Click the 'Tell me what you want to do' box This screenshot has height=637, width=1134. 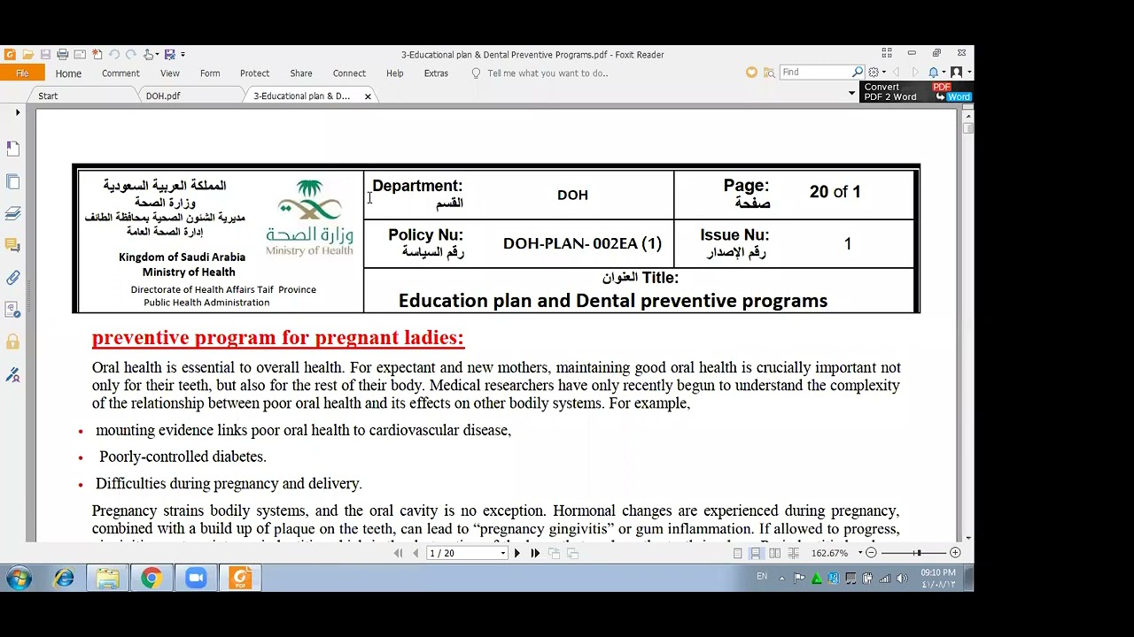pos(540,73)
